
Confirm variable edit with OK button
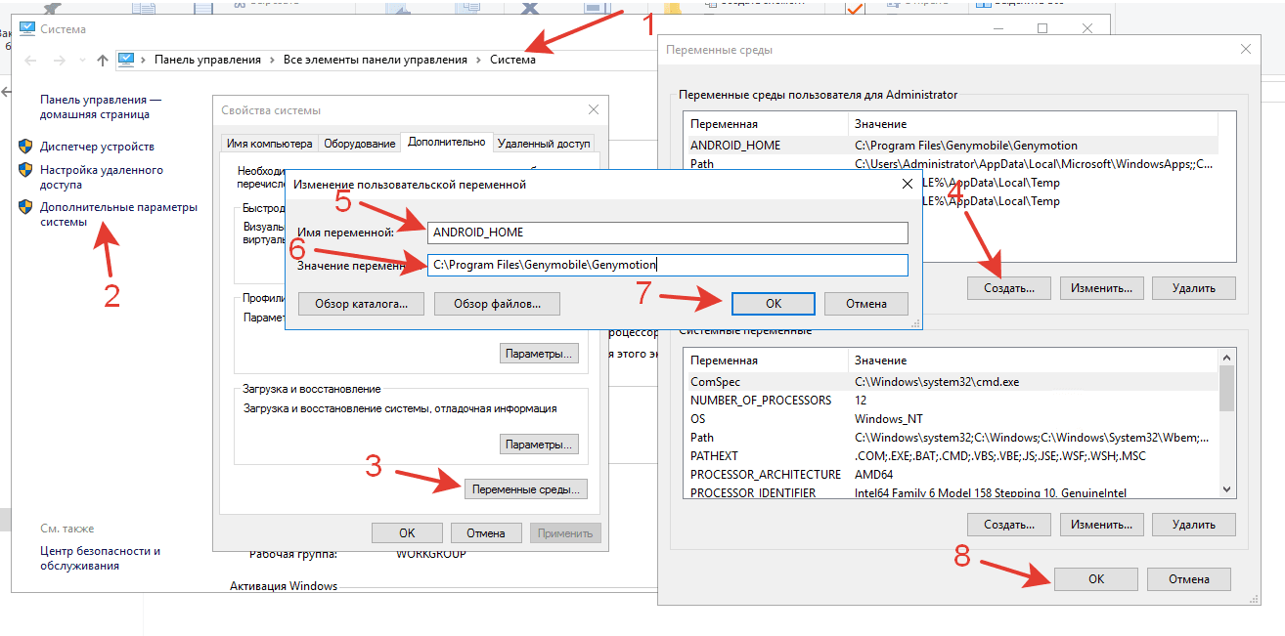(773, 304)
